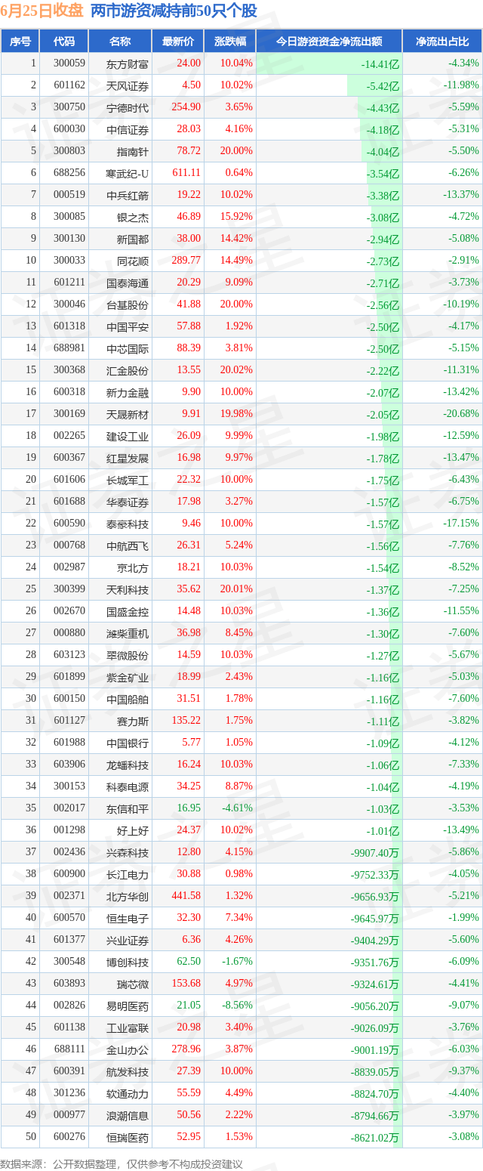Click the 今日游资资金净流出额 column header
483x1171 pixels.
click(x=328, y=42)
